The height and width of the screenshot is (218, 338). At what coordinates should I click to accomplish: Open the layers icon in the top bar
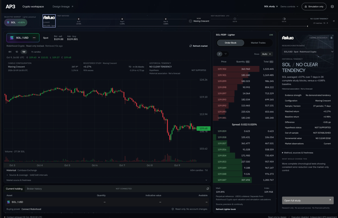pos(332,7)
